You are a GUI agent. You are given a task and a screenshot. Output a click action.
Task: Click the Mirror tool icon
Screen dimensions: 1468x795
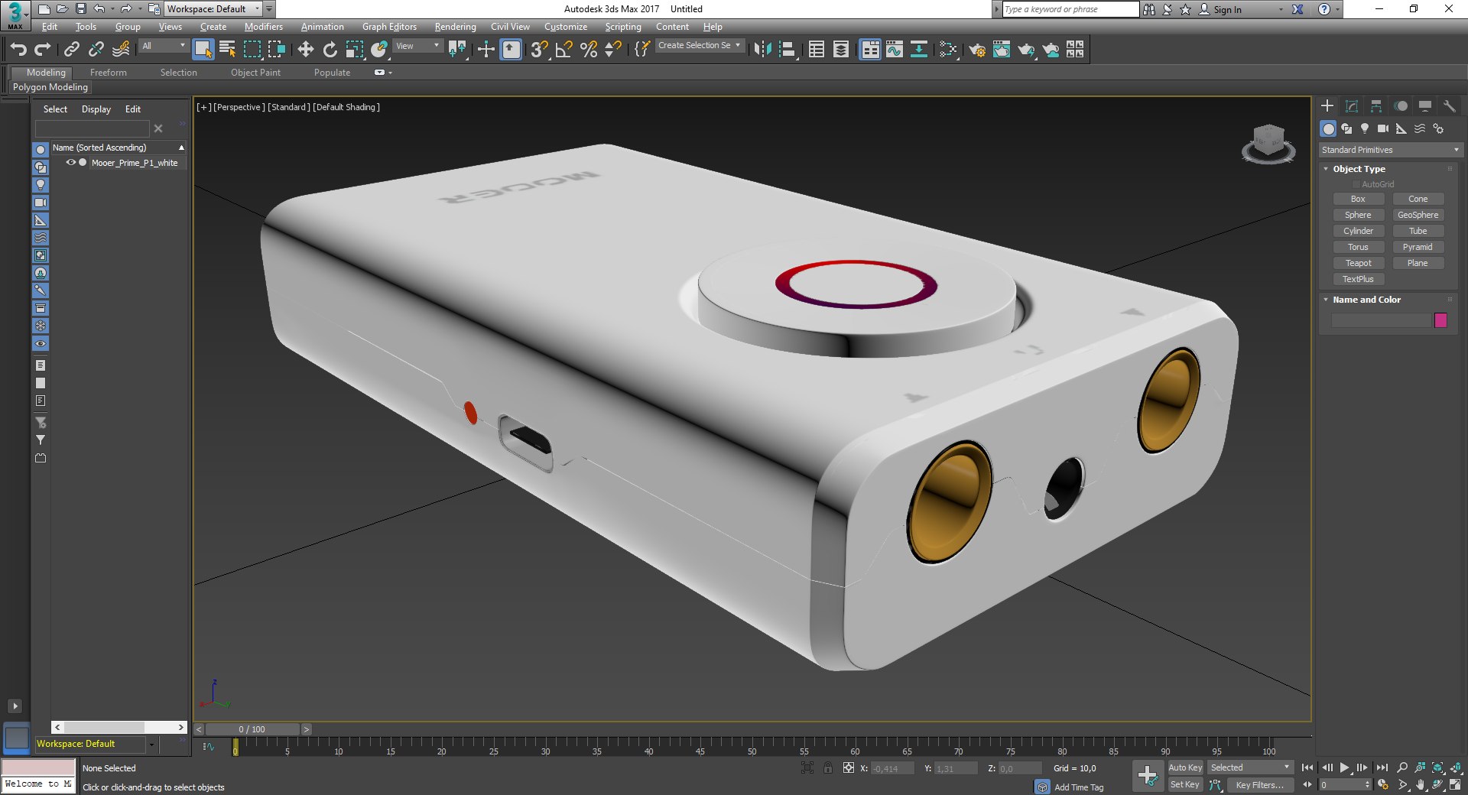tap(762, 50)
